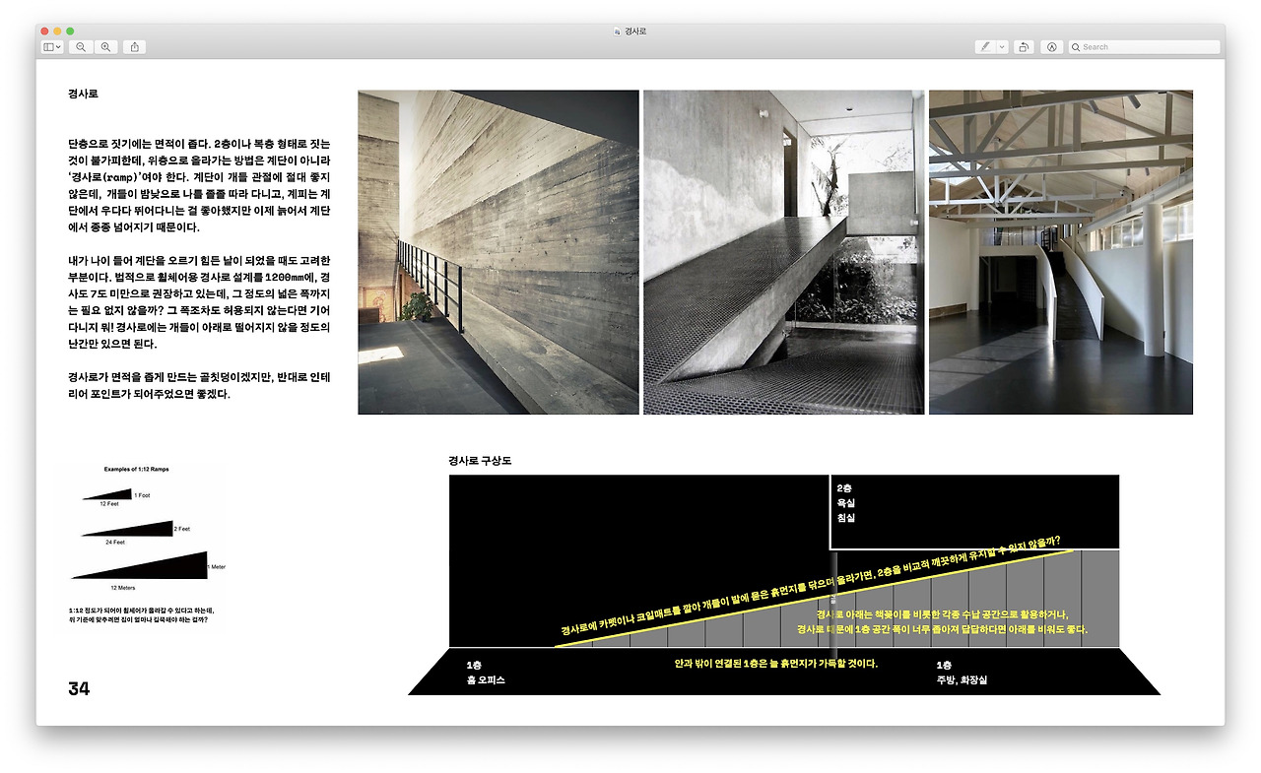Viewport: 1261px width, 773px height.
Task: Close the Preview window
Action: click(x=44, y=32)
